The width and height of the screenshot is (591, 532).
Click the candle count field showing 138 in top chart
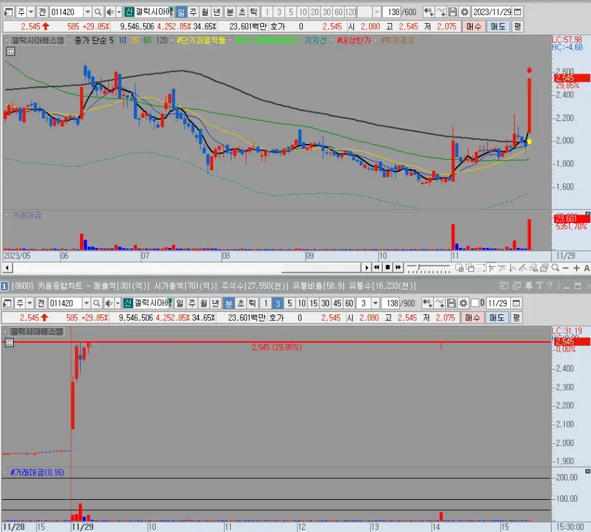pos(393,12)
